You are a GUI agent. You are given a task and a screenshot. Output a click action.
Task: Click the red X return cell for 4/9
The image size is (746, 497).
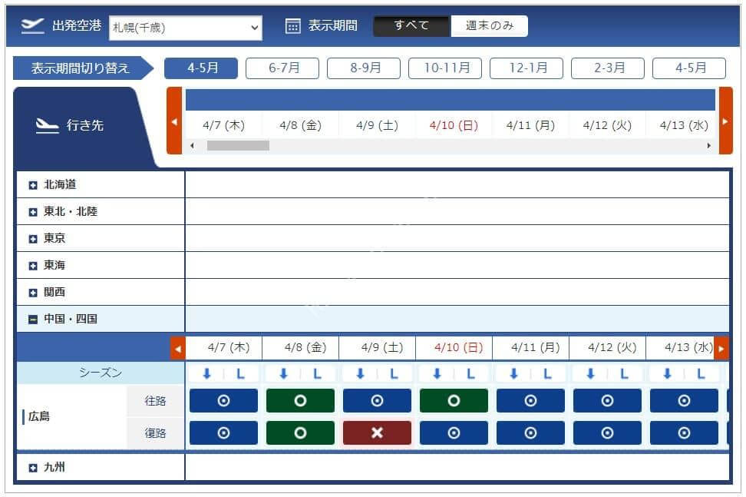coord(377,432)
